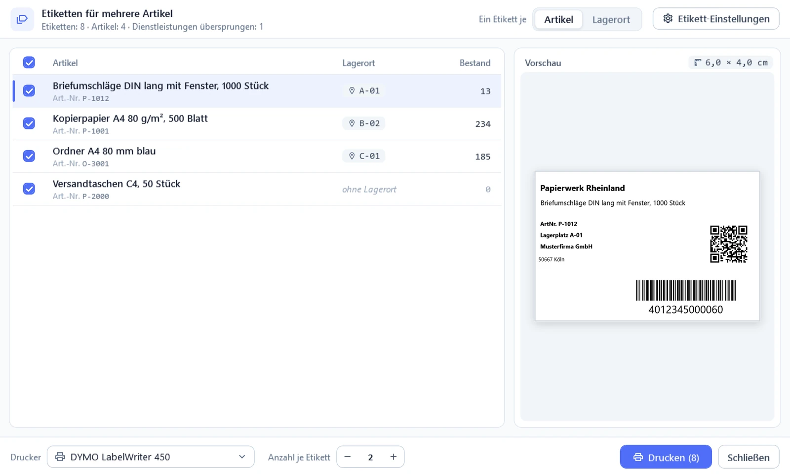Viewport: 790px width, 476px height.
Task: Click the ruler icon next to label size
Action: click(698, 63)
